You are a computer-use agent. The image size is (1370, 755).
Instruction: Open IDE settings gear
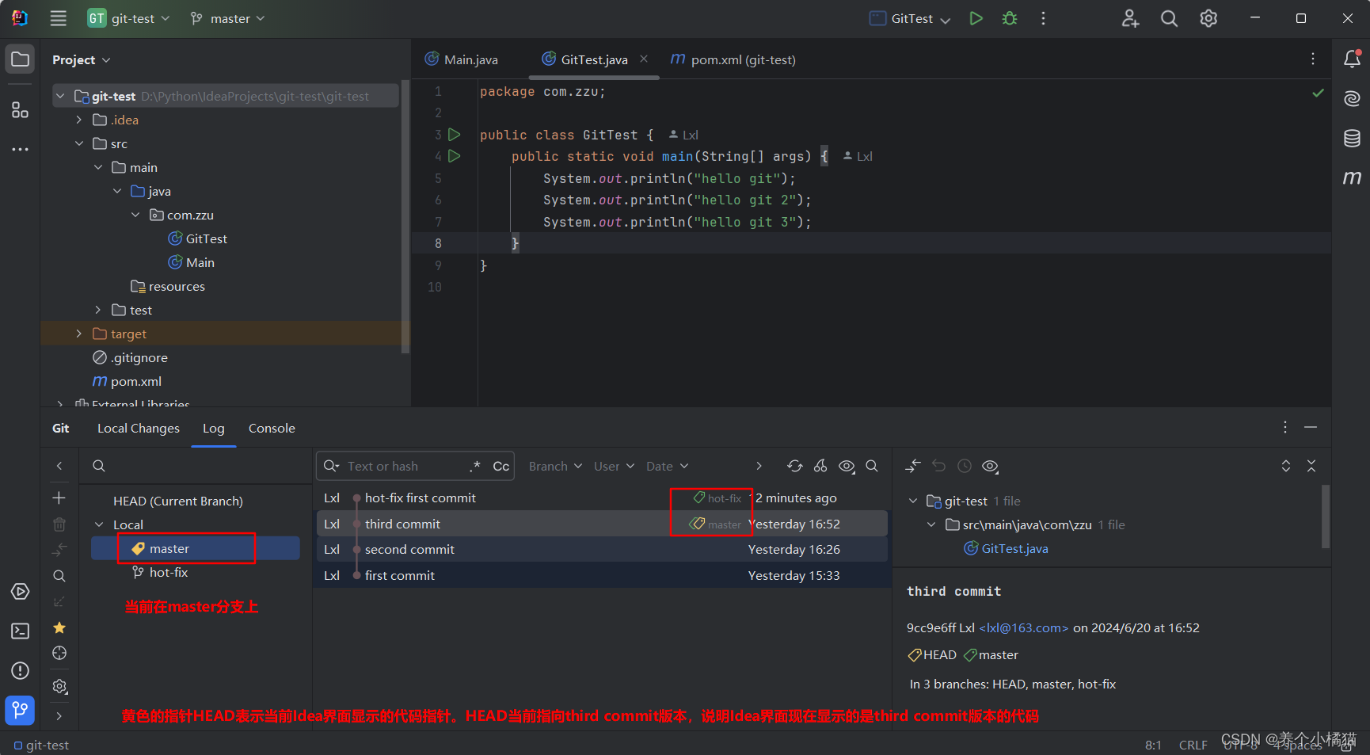click(x=1208, y=18)
